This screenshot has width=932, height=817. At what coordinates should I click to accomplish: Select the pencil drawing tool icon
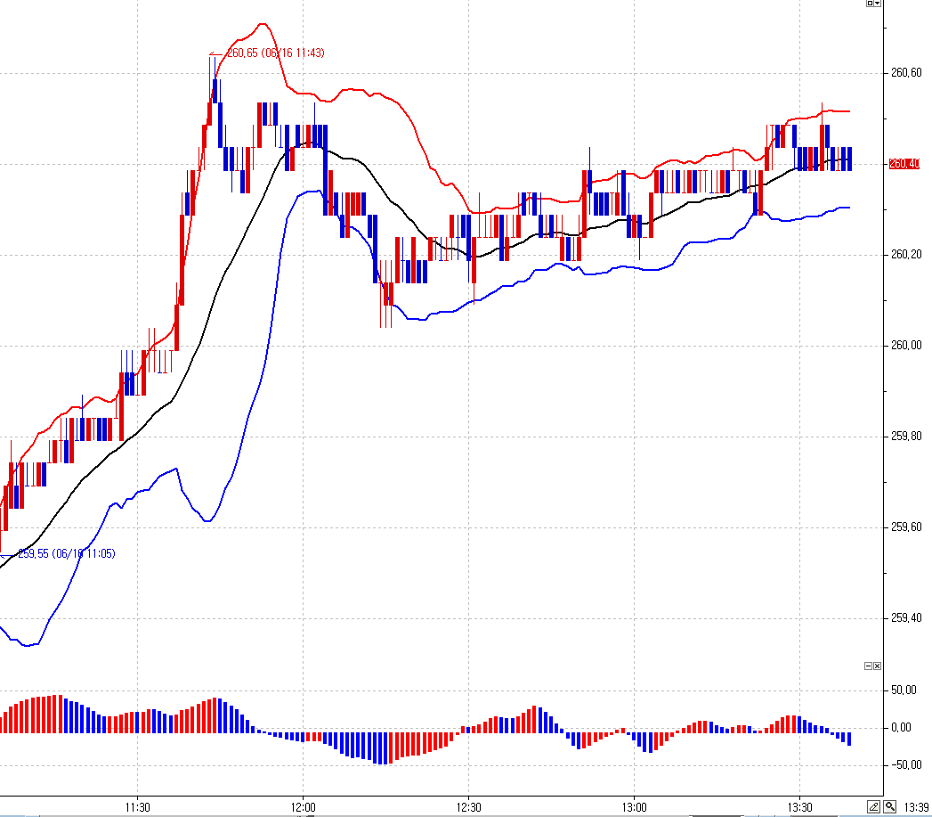tap(874, 806)
